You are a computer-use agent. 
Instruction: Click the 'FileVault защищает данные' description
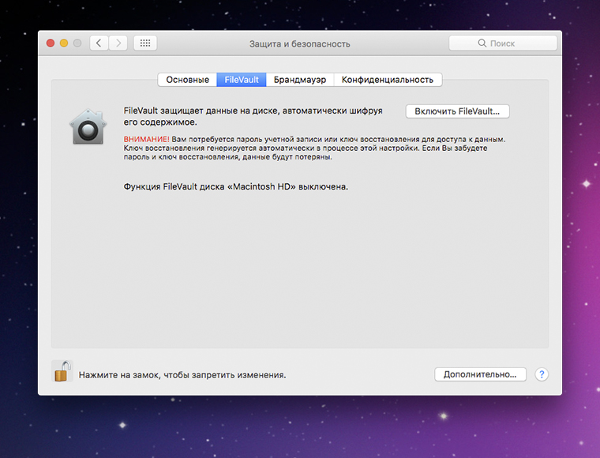(x=253, y=116)
